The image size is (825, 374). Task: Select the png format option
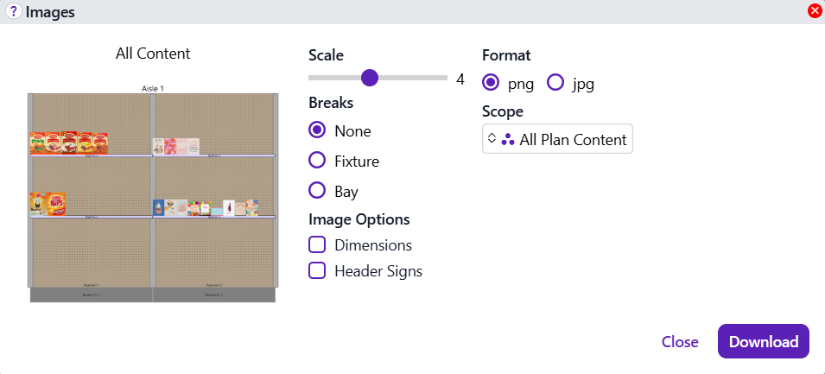491,83
